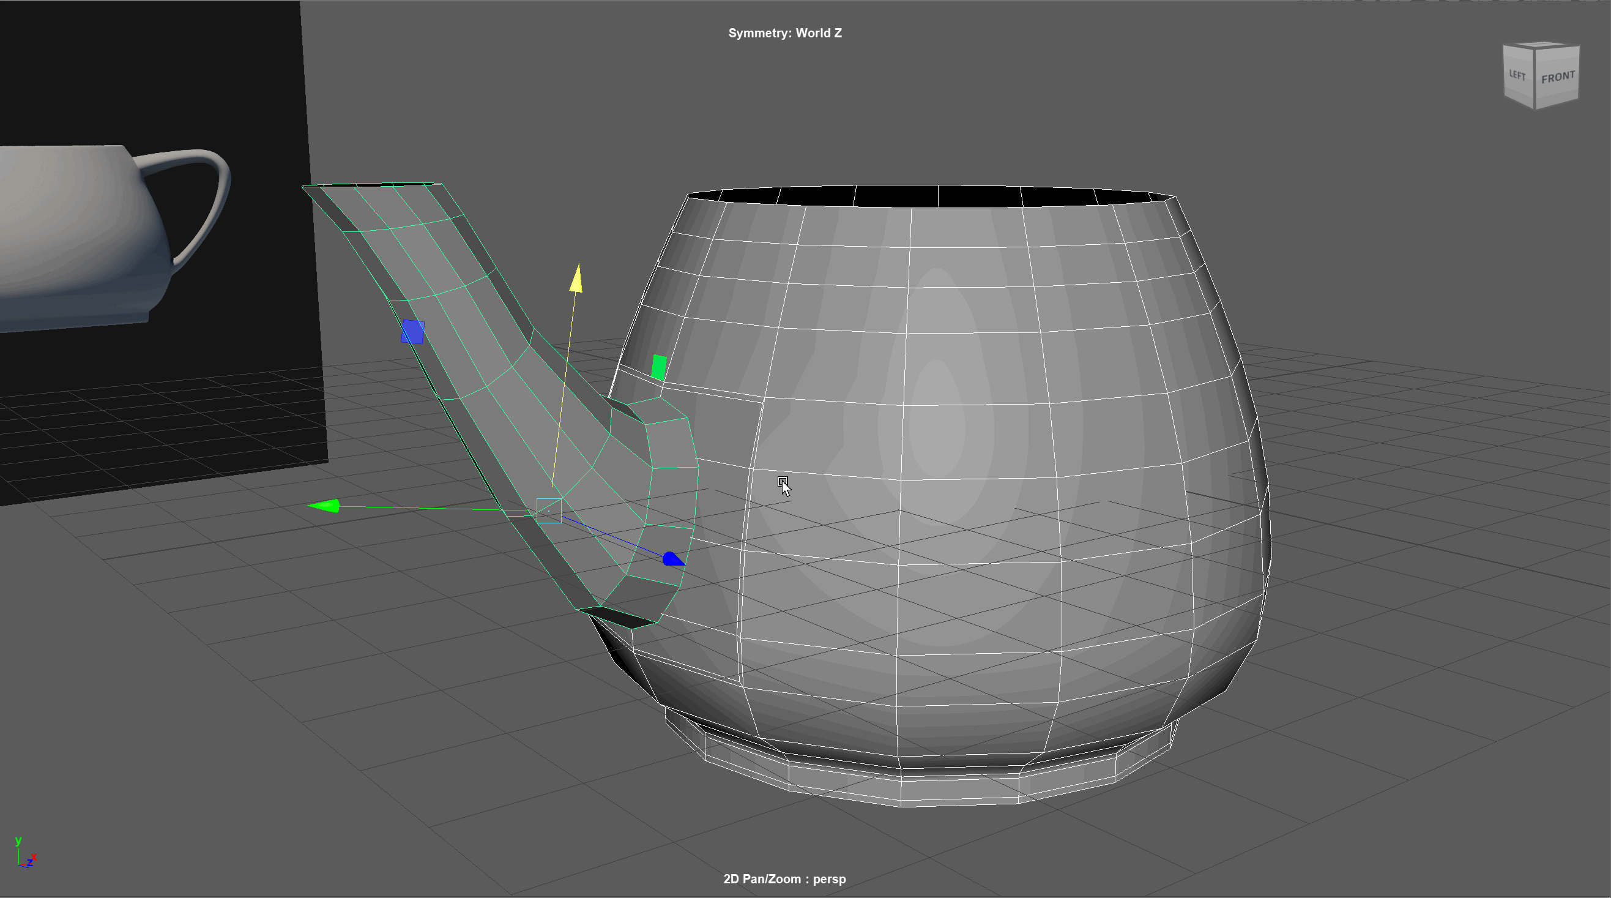This screenshot has width=1611, height=898.
Task: Click the cyan center square of the move manipulator
Action: click(548, 511)
